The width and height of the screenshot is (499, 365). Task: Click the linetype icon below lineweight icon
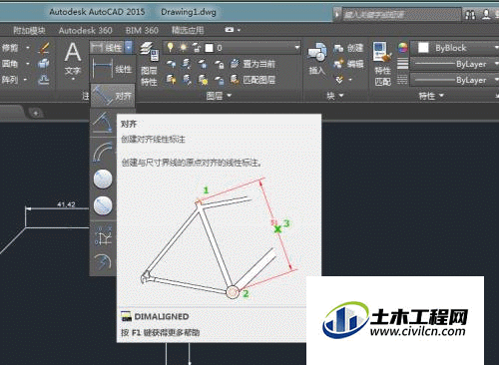click(402, 80)
